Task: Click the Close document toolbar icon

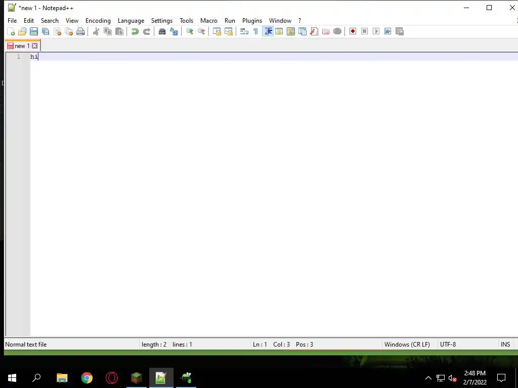Action: 57,31
